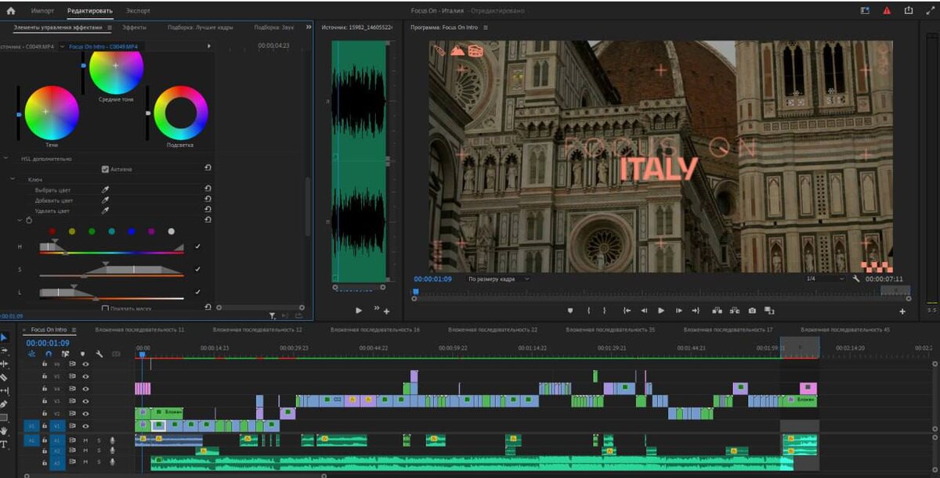Image resolution: width=940 pixels, height=478 pixels.
Task: Open 'Вложенная последовательность 11' timeline tab
Action: (139, 329)
